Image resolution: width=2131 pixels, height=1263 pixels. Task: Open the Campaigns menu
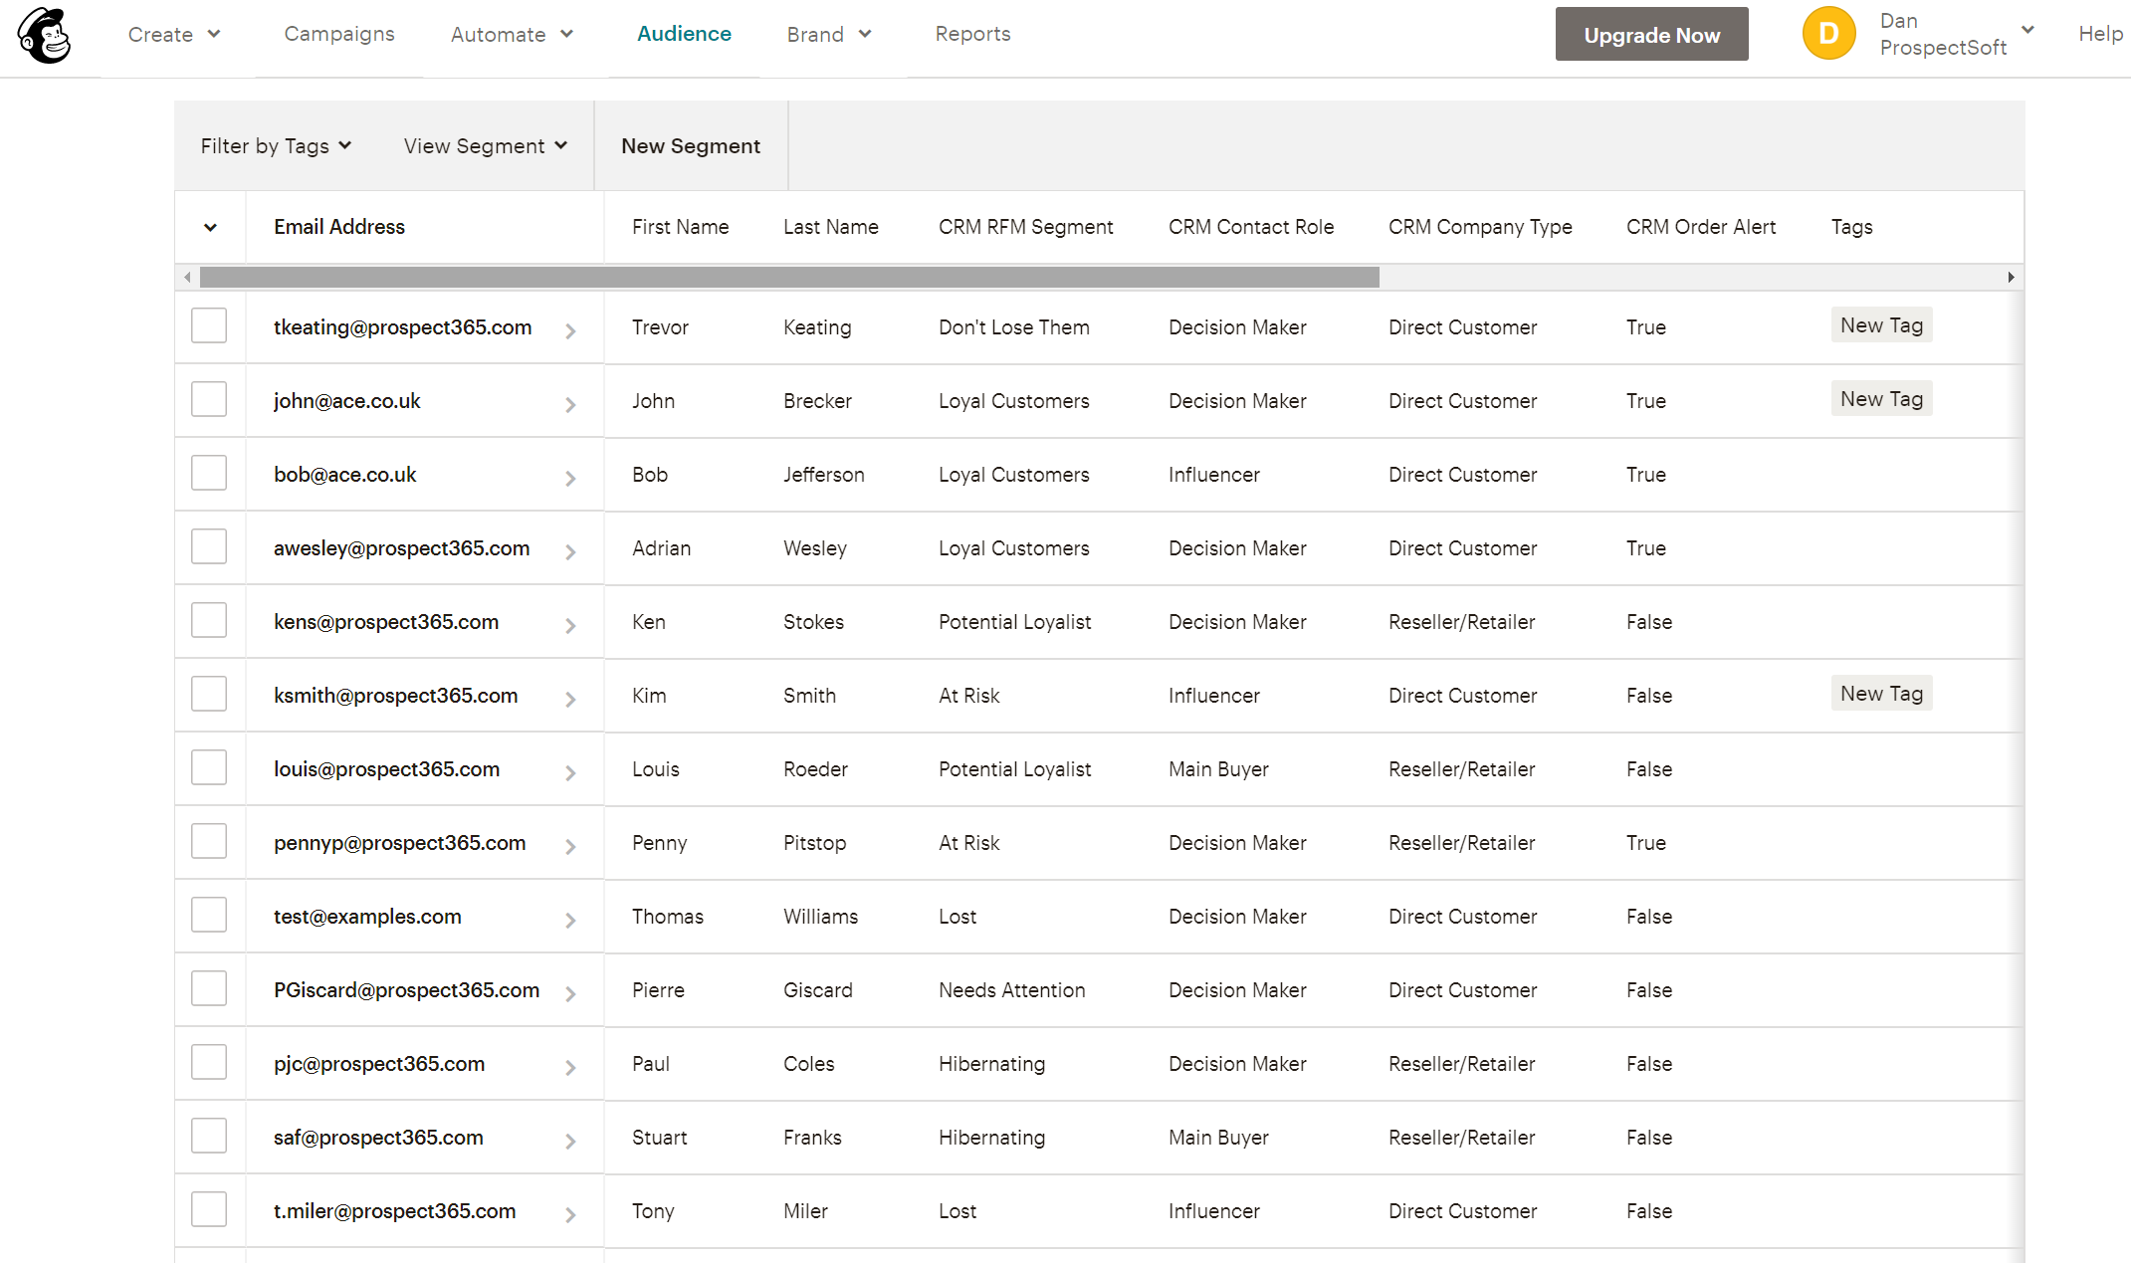click(338, 33)
